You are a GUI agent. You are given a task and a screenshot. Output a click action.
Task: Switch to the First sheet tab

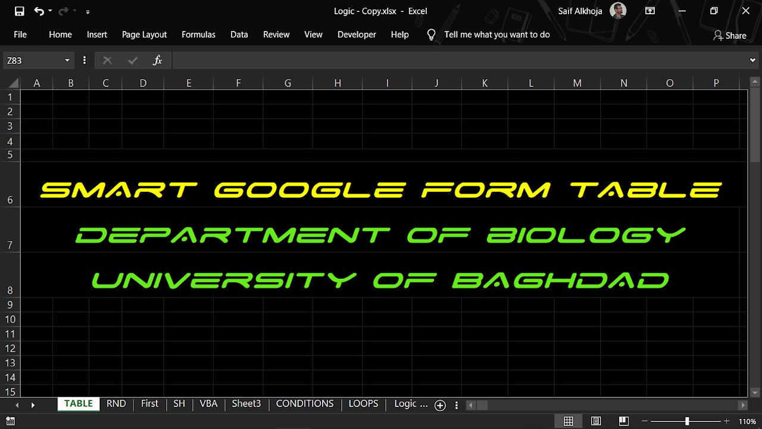(x=149, y=403)
